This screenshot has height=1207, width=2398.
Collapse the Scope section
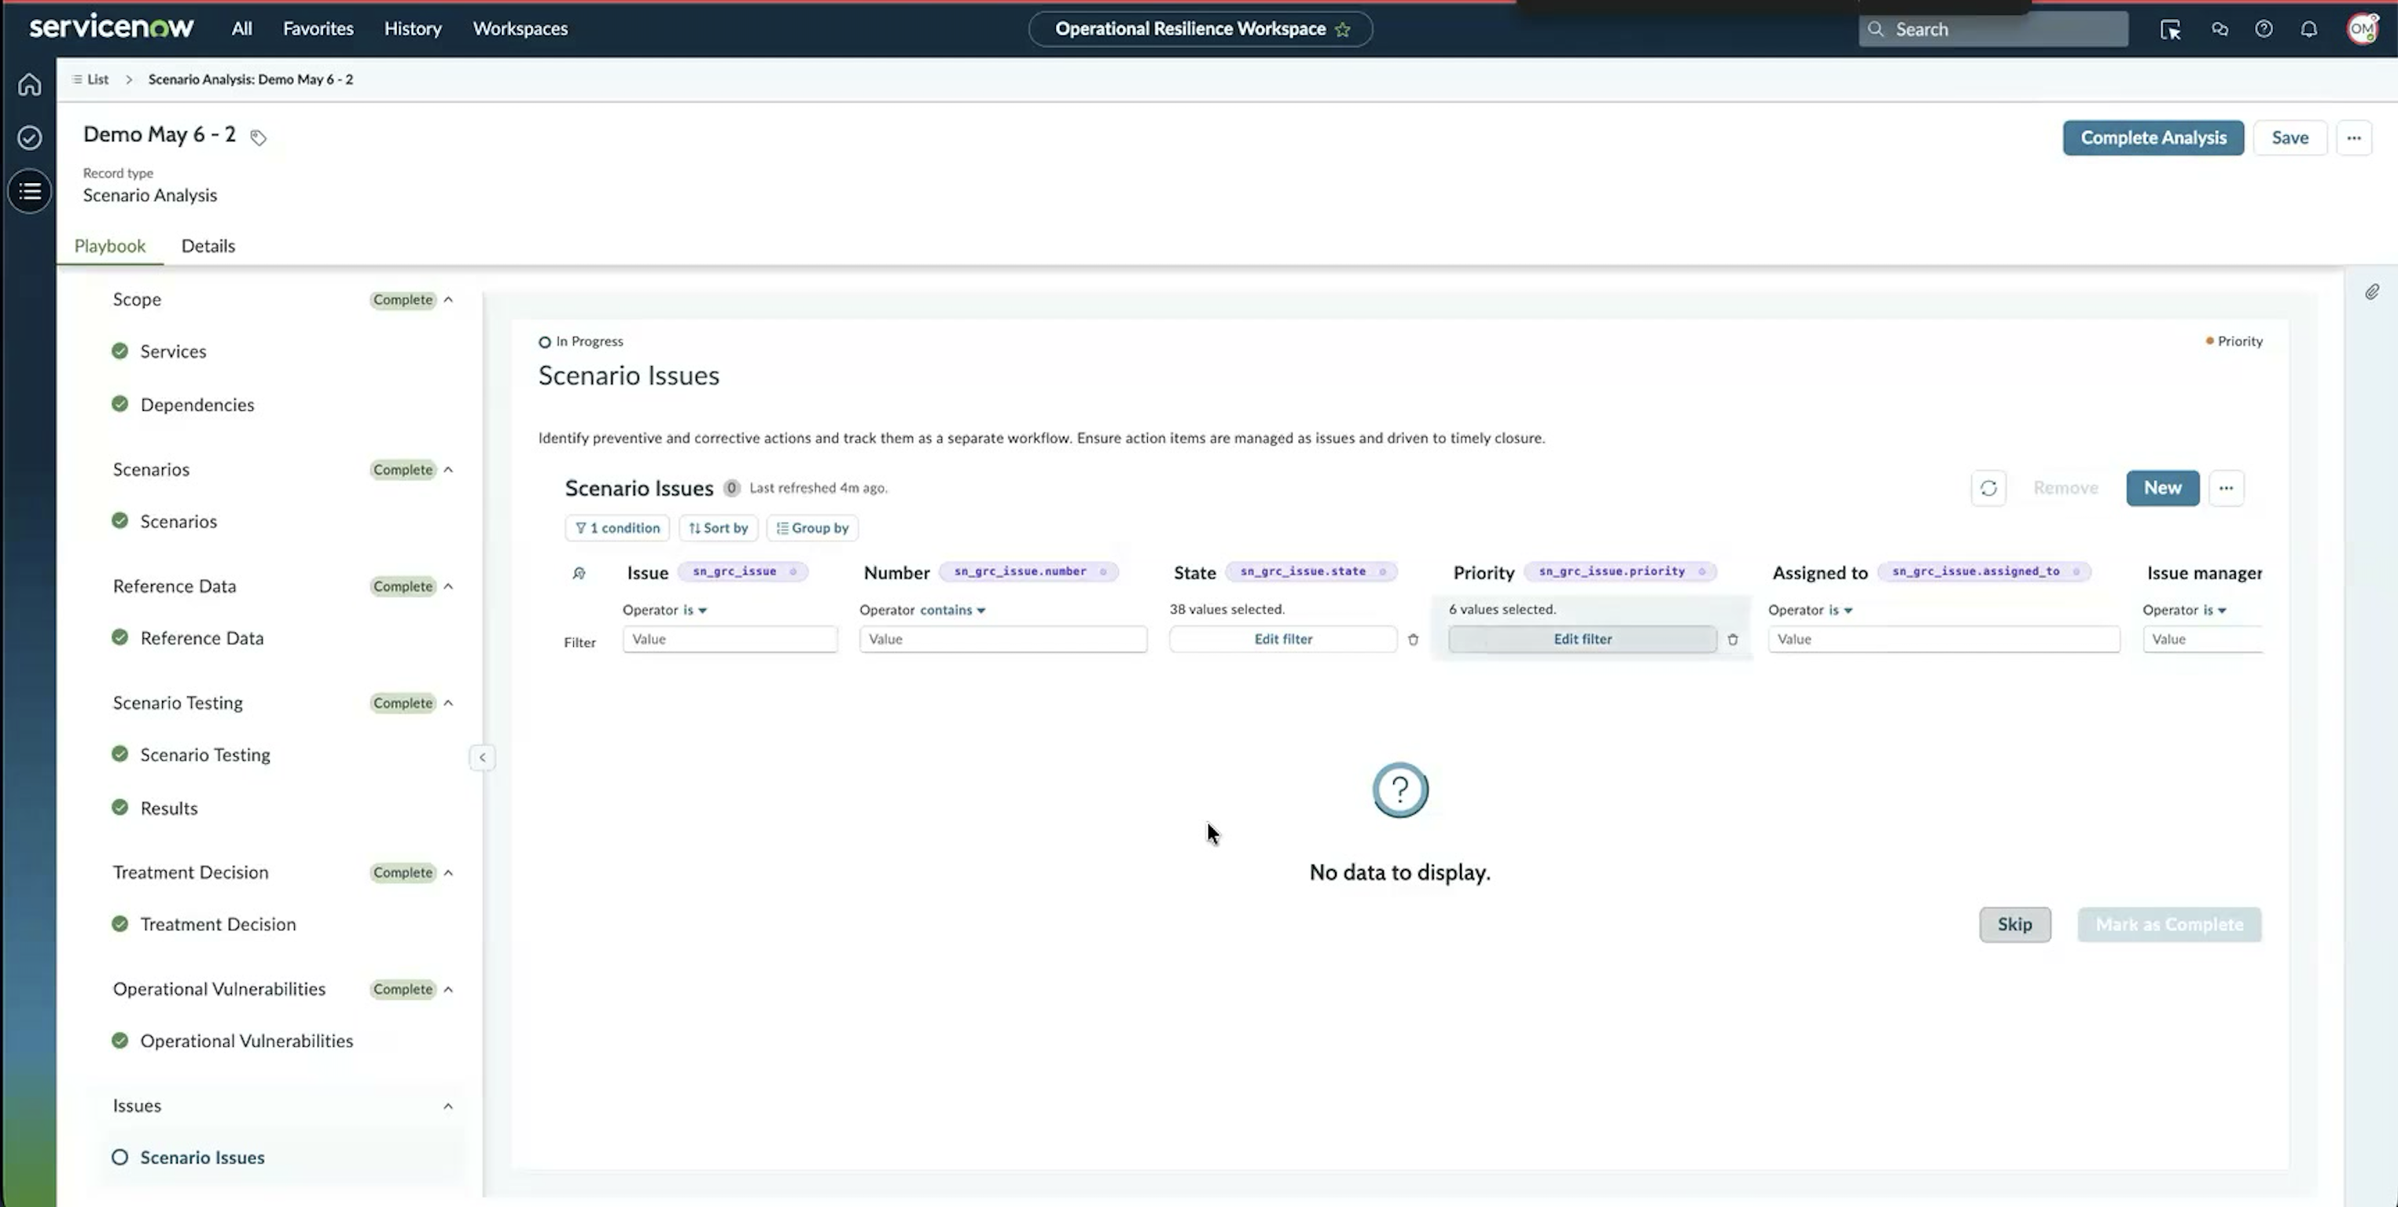pyautogui.click(x=448, y=299)
